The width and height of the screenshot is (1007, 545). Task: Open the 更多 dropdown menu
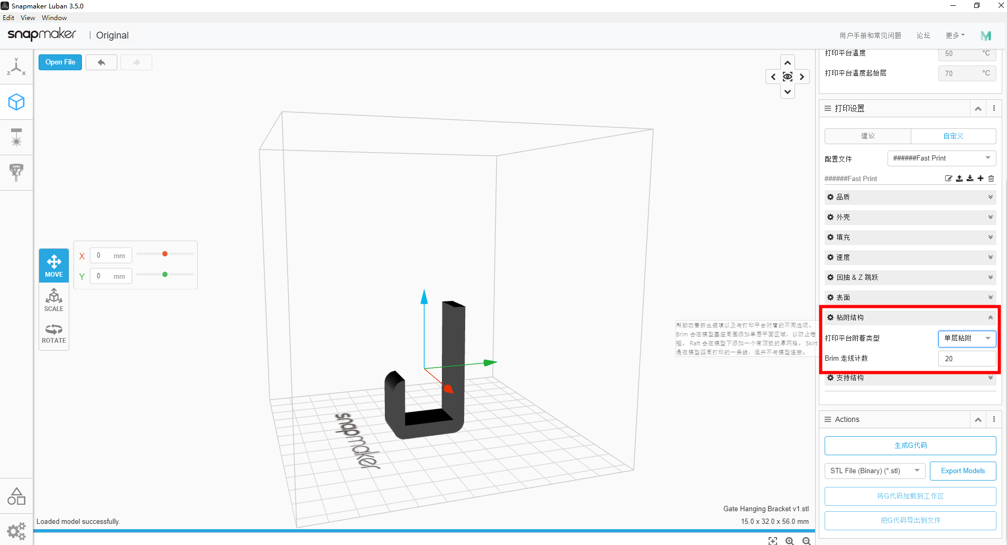[x=955, y=35]
